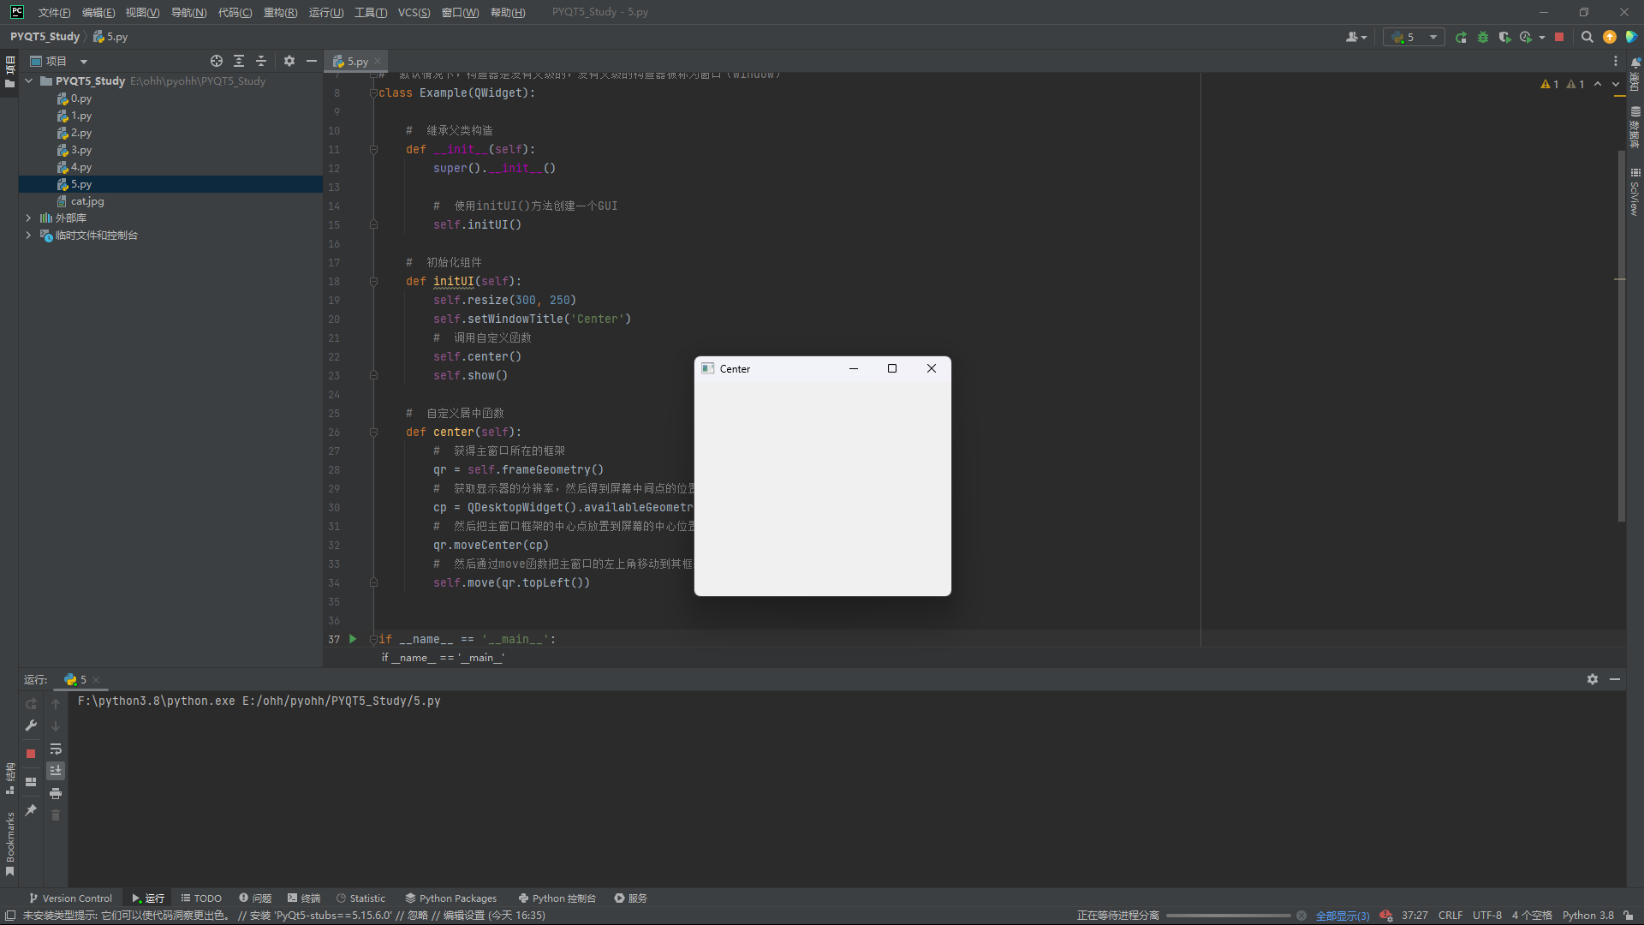Image resolution: width=1644 pixels, height=925 pixels.
Task: Open the TODO tool window
Action: [201, 898]
